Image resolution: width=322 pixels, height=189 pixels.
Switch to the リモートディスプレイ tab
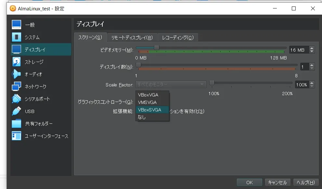click(x=132, y=37)
